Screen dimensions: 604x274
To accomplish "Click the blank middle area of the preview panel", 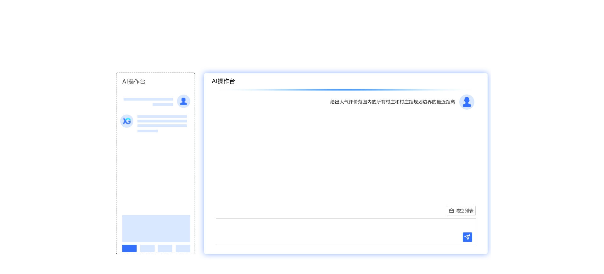I will (156, 173).
